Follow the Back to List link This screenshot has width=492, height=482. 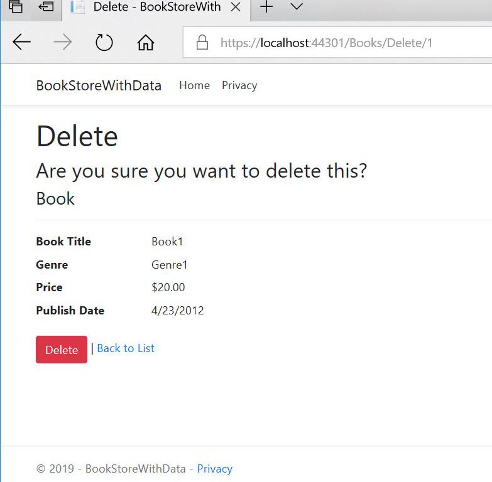[126, 348]
